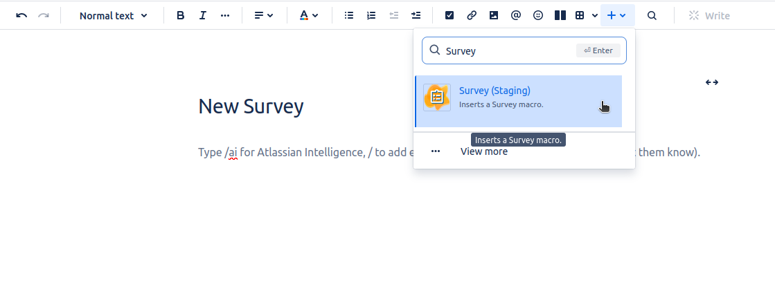This screenshot has width=775, height=289.
Task: Toggle italic formatting
Action: [203, 15]
